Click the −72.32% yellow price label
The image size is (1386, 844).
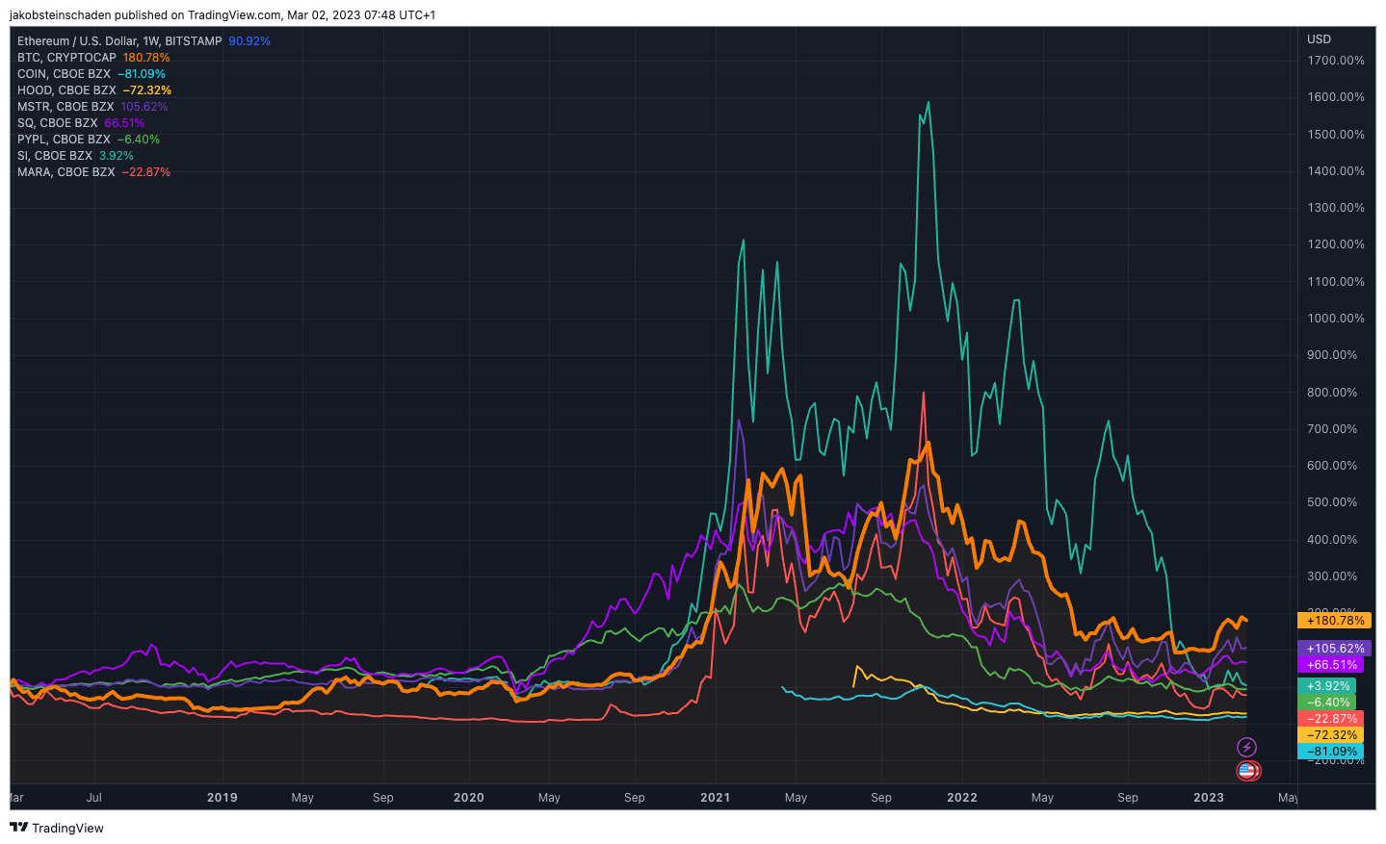tap(1330, 735)
